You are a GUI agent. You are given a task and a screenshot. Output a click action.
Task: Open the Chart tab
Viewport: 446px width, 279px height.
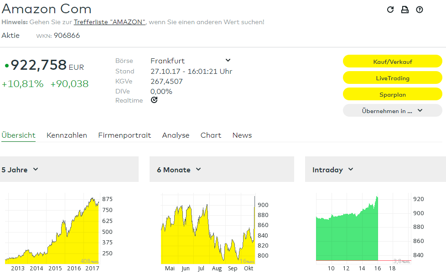211,135
